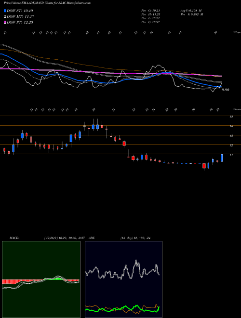The width and height of the screenshot is (241, 318).
Task: Open the dark blue ADX indicator panel
Action: tap(123, 279)
